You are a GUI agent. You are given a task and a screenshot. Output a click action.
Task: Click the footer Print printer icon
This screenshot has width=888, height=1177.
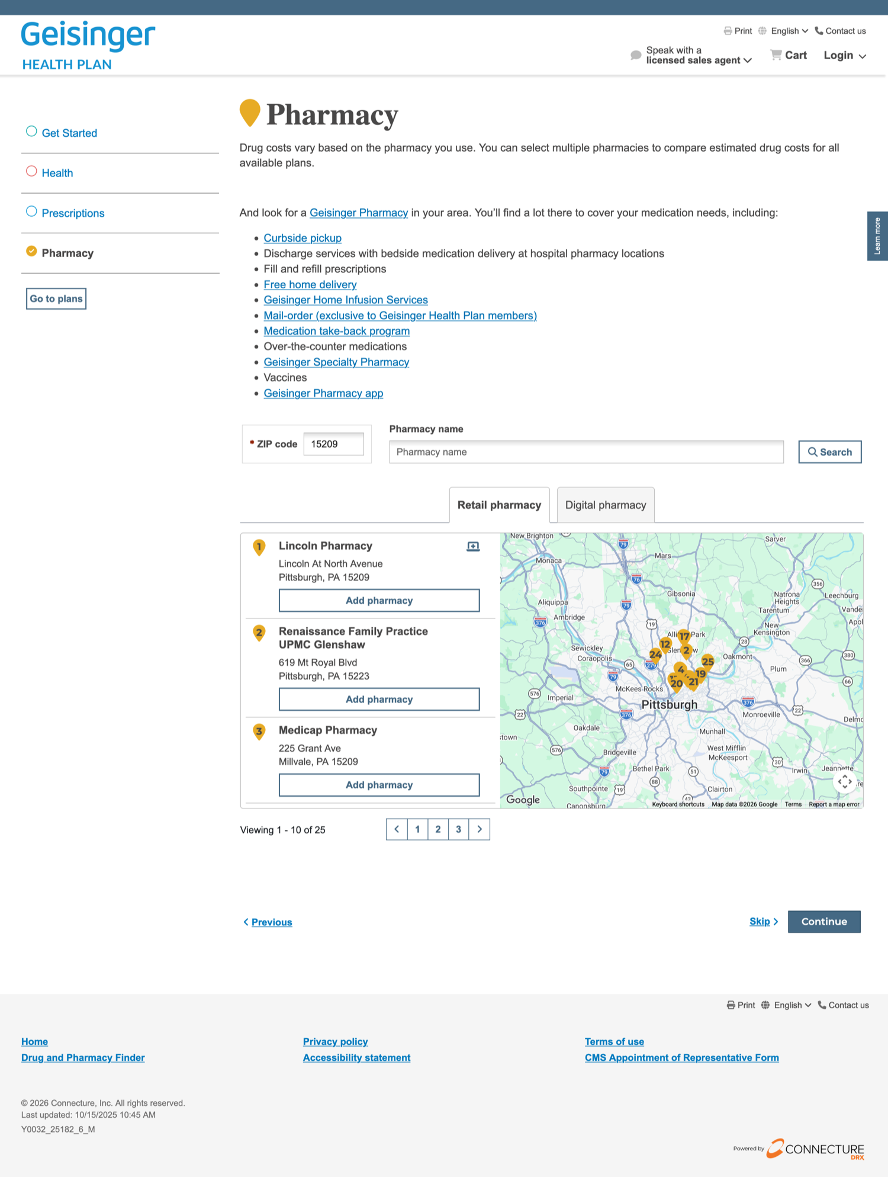pos(731,1005)
